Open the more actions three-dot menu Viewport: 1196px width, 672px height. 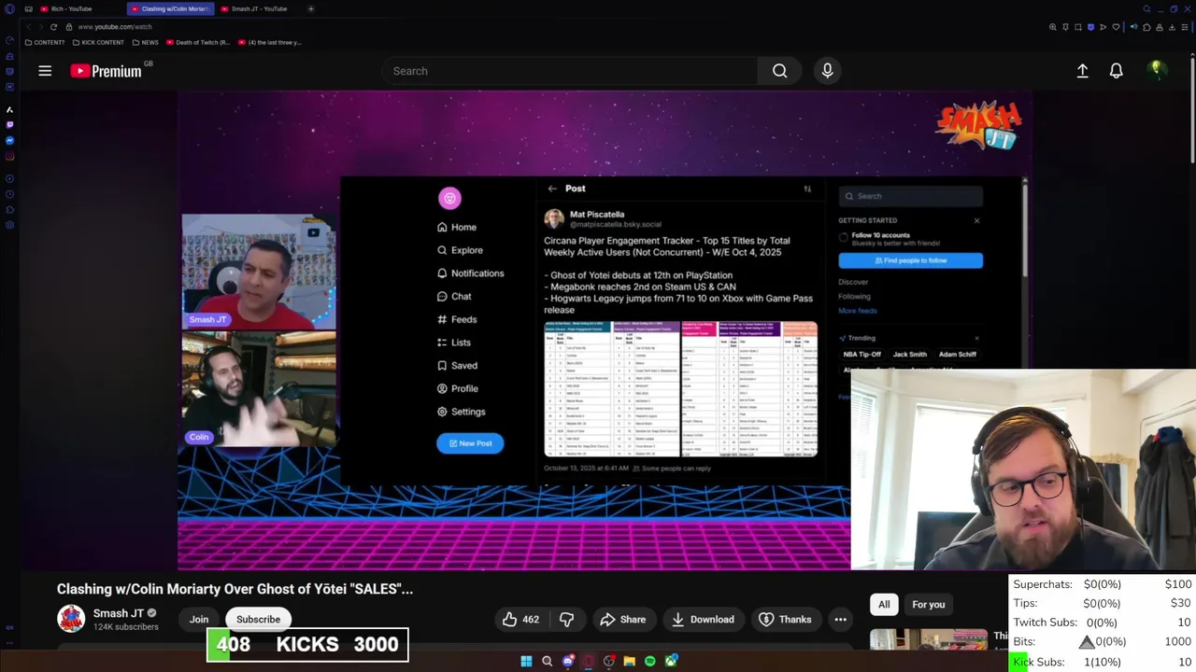(840, 620)
